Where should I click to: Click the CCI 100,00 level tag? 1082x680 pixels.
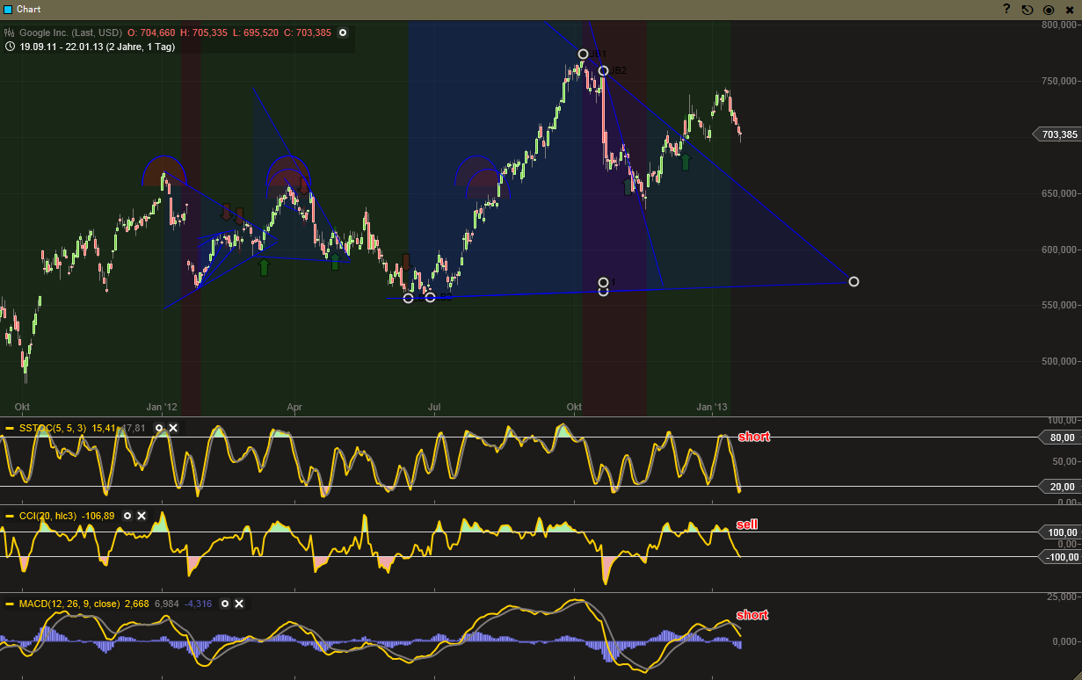[1059, 532]
